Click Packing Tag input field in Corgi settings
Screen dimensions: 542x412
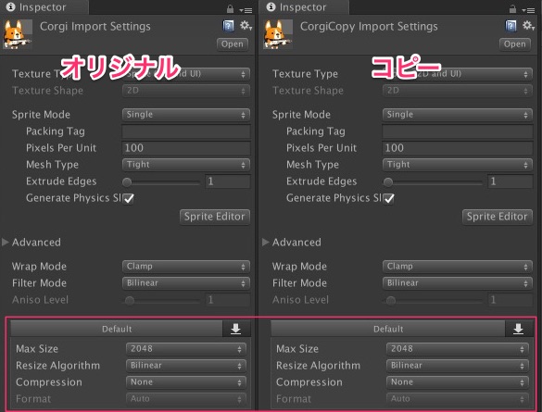[186, 131]
